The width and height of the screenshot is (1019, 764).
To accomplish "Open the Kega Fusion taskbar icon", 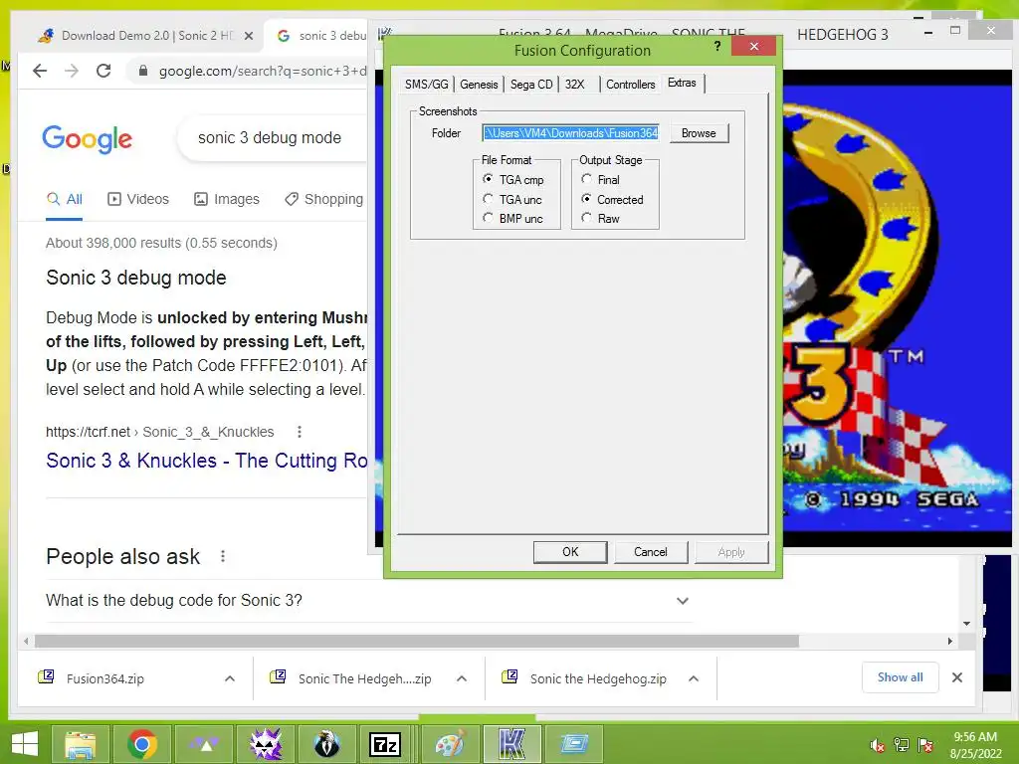I will pos(511,744).
